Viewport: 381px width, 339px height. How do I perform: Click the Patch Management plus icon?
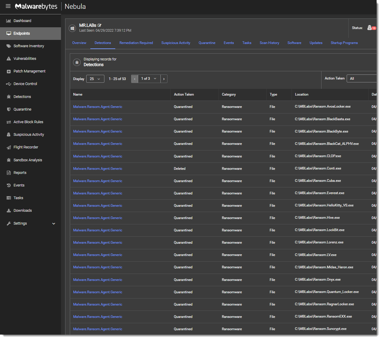(x=9, y=71)
